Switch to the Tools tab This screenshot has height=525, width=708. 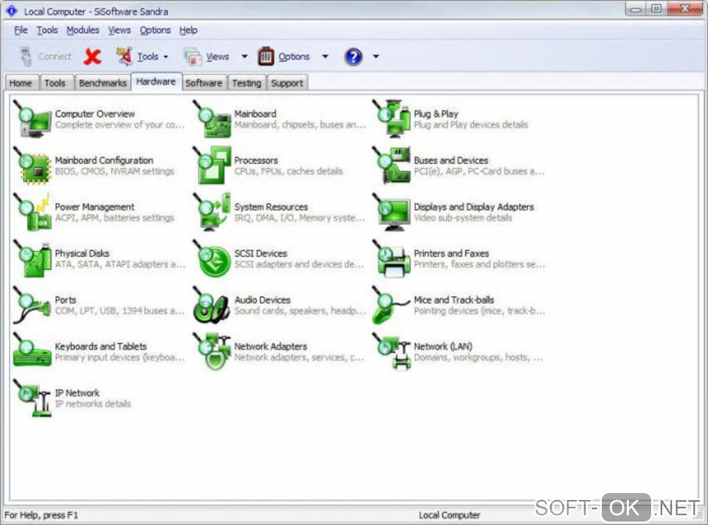[55, 83]
